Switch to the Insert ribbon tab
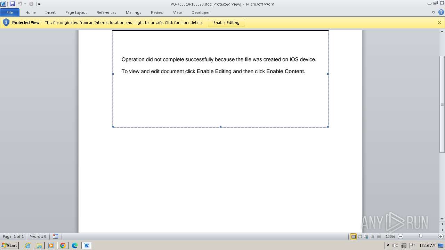Viewport: 445px width, 250px height. coord(50,12)
